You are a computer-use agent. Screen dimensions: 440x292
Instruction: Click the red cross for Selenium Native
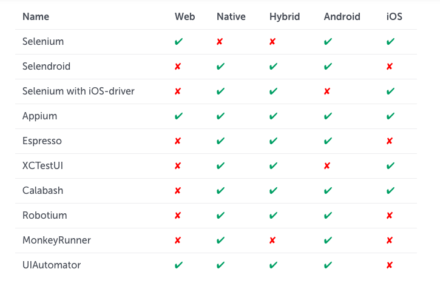click(220, 42)
